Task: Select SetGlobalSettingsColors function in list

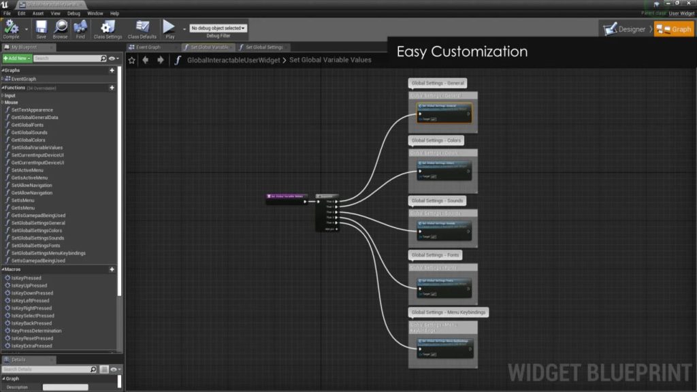Action: (37, 231)
